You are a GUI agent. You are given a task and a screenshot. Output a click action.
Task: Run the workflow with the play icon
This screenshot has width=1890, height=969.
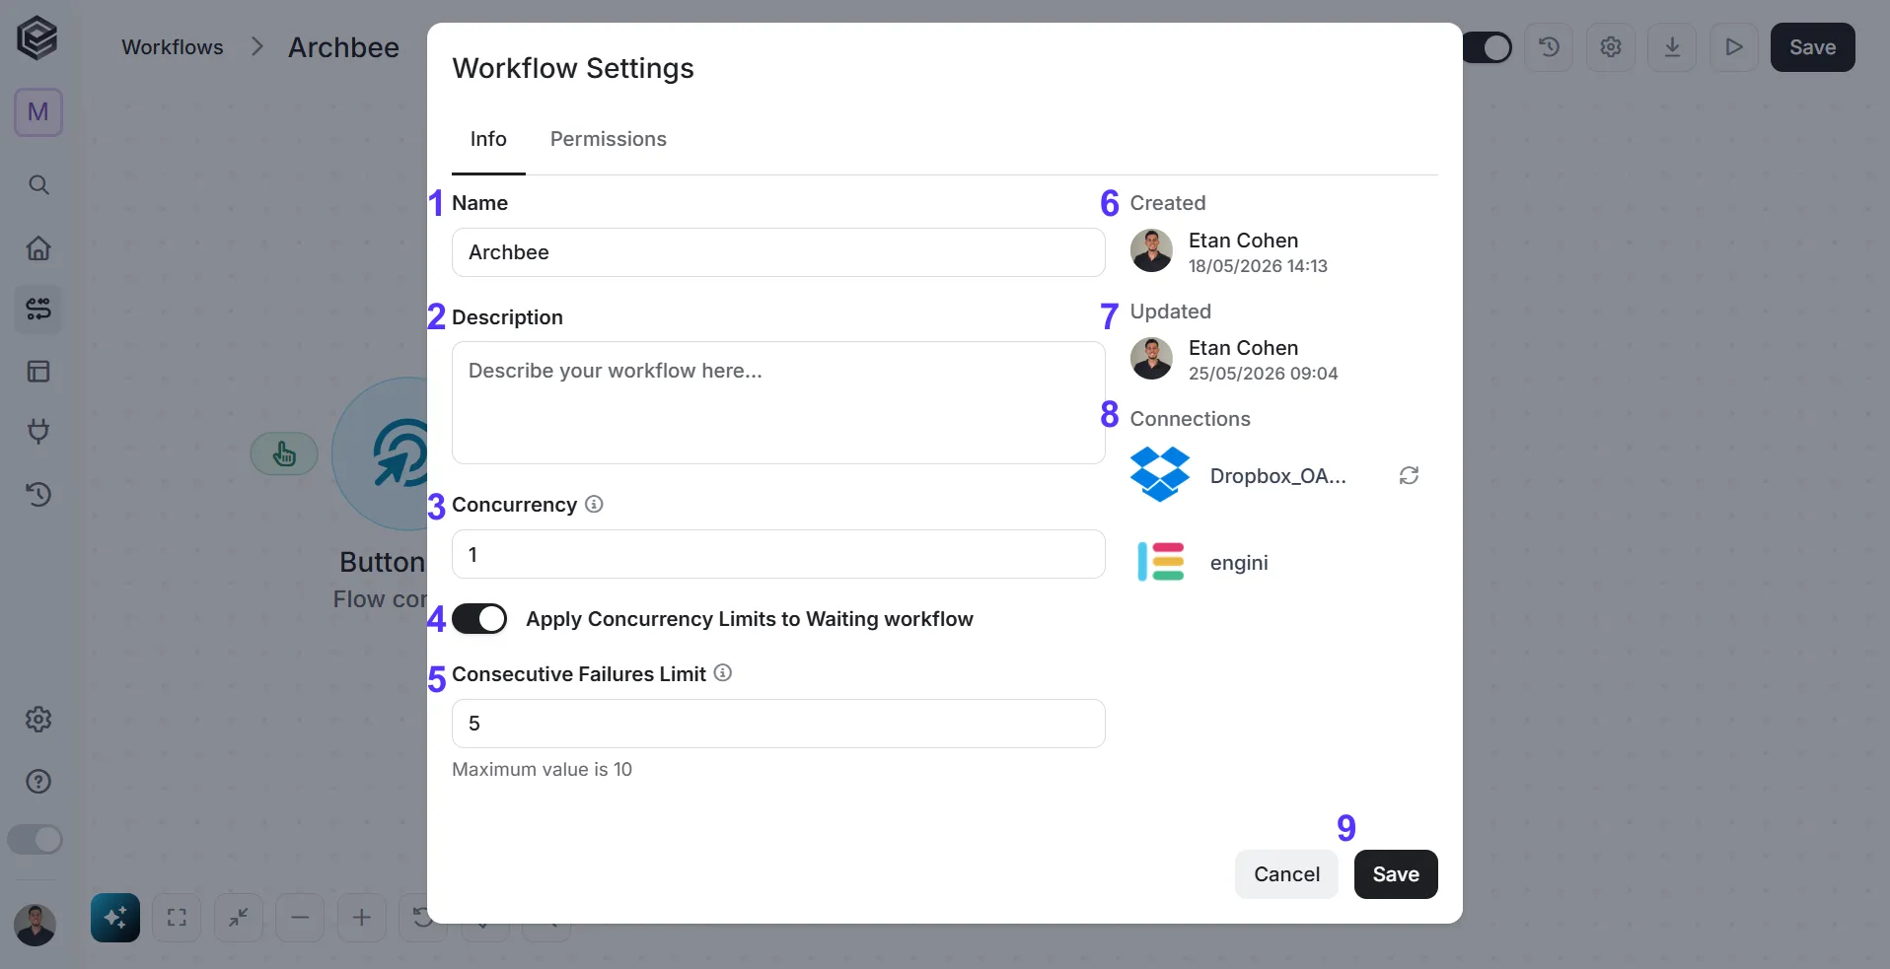point(1734,47)
